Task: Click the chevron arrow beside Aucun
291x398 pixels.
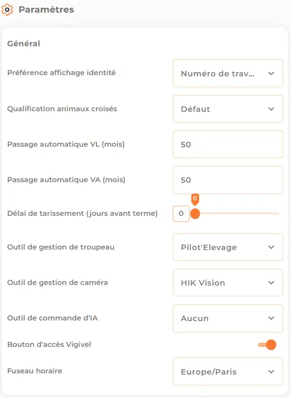Action: point(271,318)
